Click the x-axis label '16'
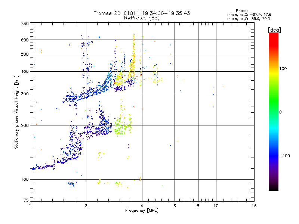This screenshot has width=299, height=224. click(254, 206)
